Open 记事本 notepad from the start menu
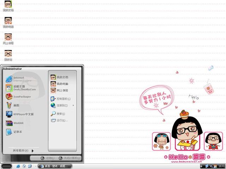The width and height of the screenshot is (226, 169). pyautogui.click(x=14, y=132)
